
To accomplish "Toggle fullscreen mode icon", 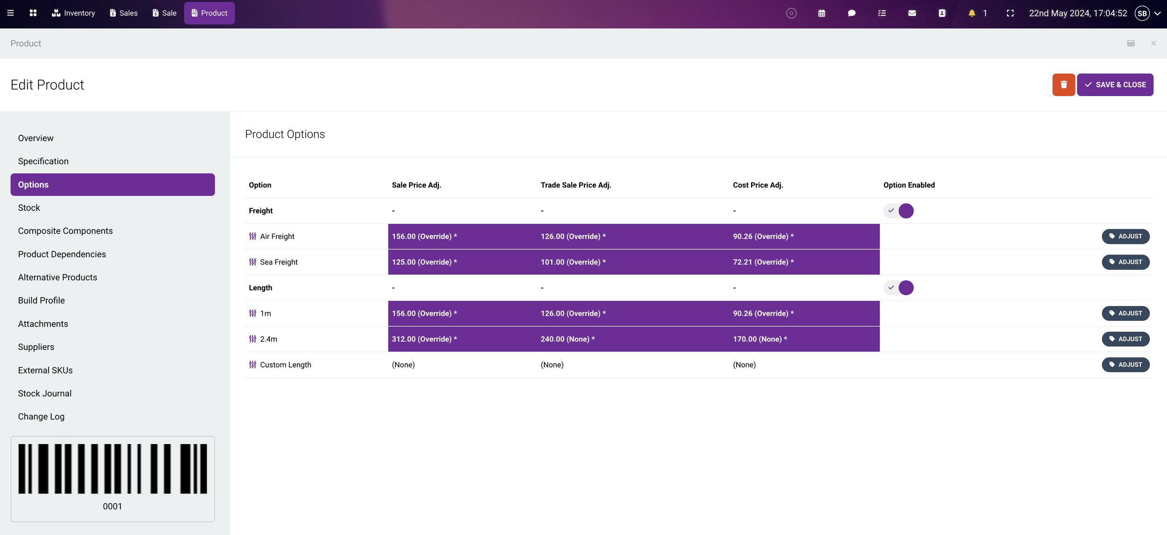I will [x=1010, y=13].
